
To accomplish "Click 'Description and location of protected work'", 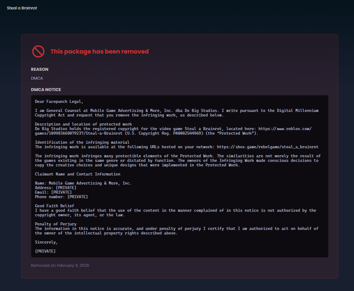I will tap(83, 124).
